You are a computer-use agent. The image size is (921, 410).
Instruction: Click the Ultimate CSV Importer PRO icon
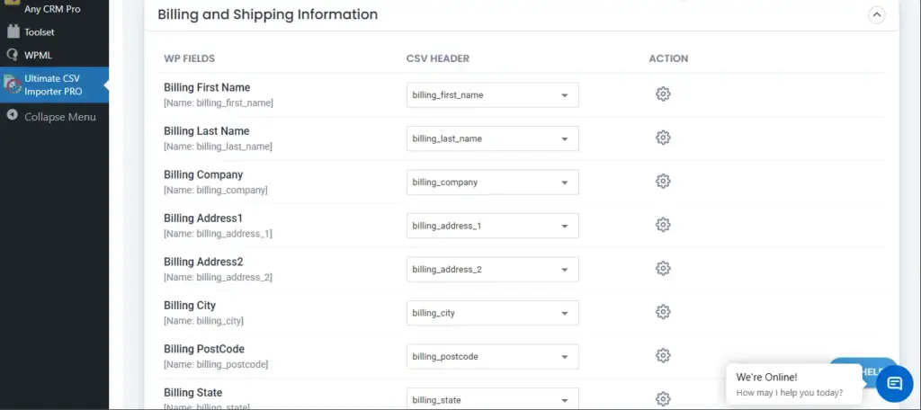coord(13,85)
